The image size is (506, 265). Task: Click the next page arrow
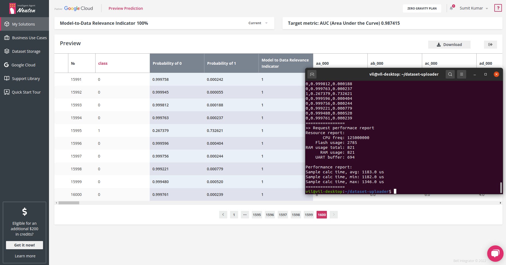334,215
